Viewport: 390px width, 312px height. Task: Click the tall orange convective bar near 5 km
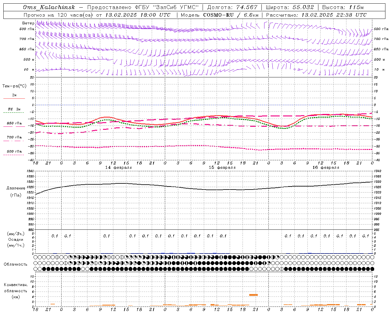(253, 295)
